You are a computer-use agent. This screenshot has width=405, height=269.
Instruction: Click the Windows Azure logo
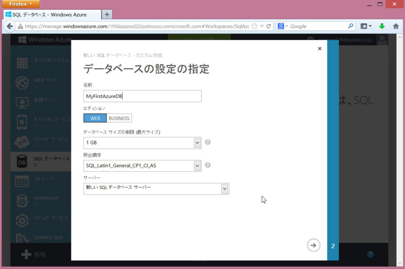(x=45, y=40)
